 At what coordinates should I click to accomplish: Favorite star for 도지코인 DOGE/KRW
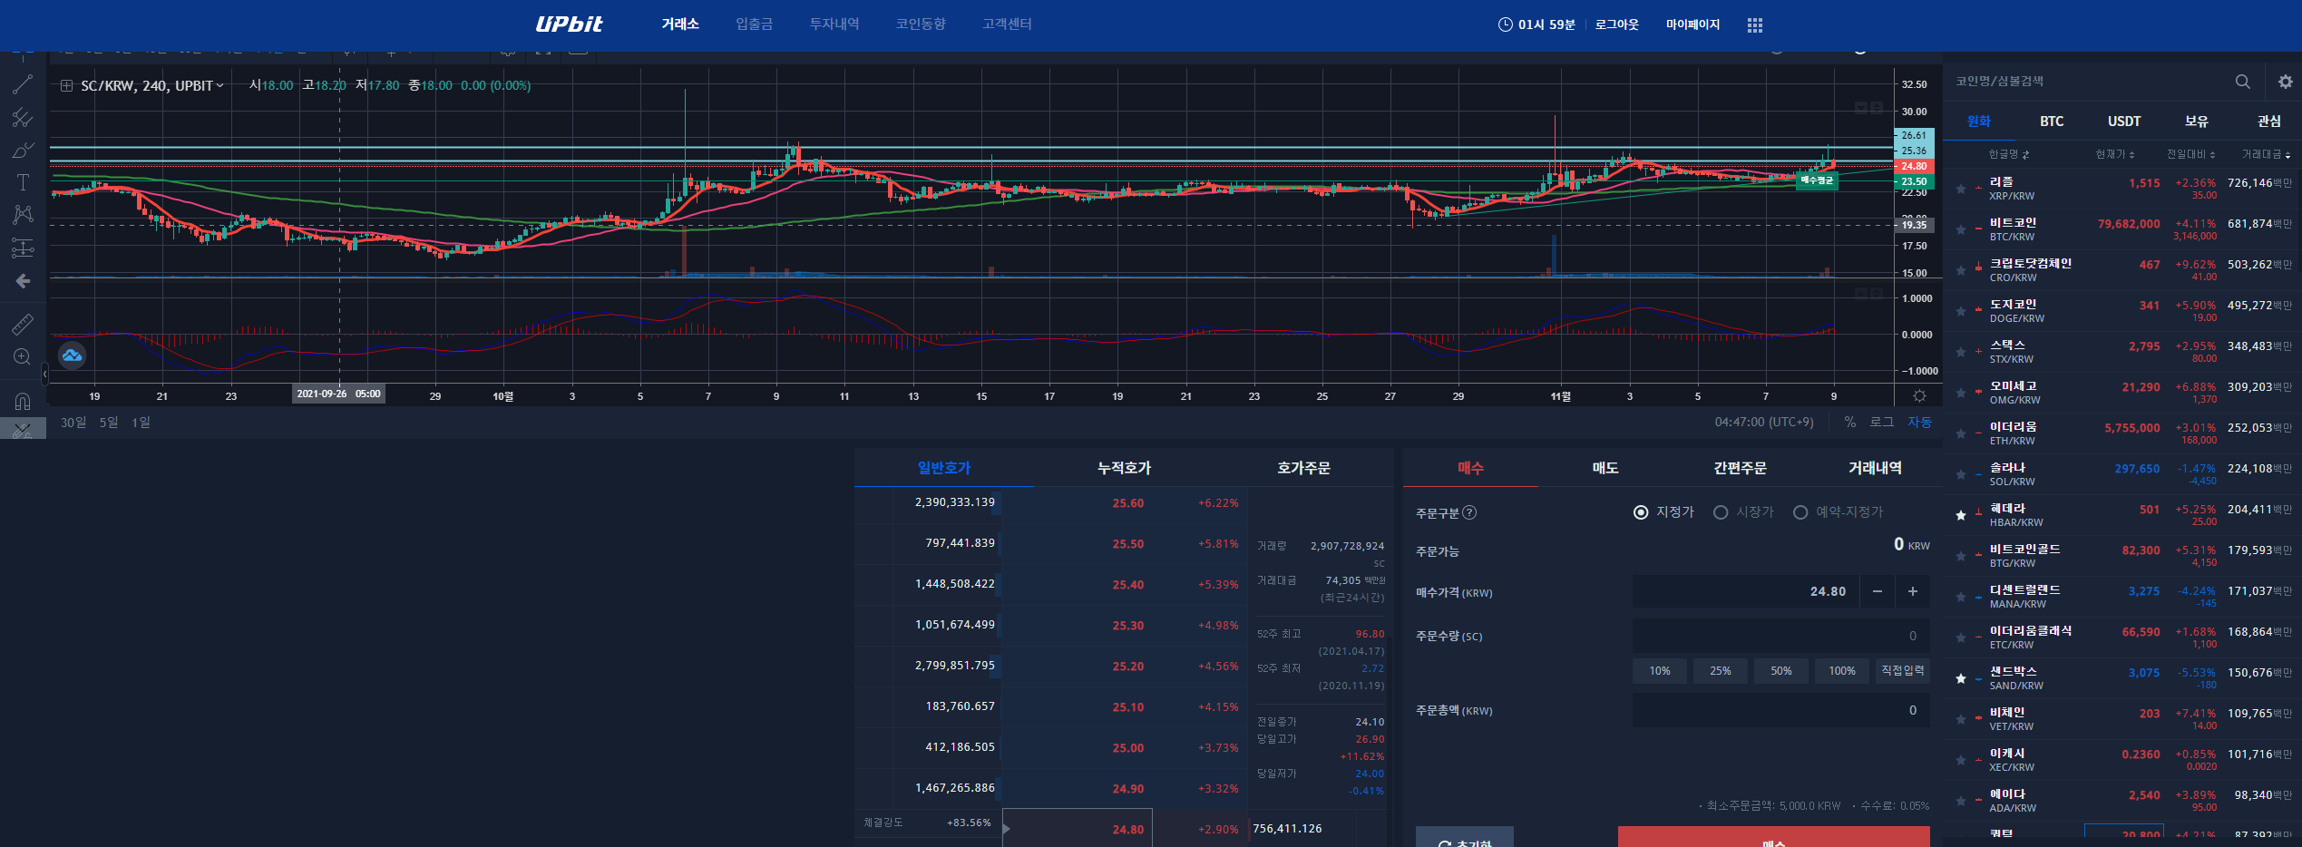(1961, 311)
